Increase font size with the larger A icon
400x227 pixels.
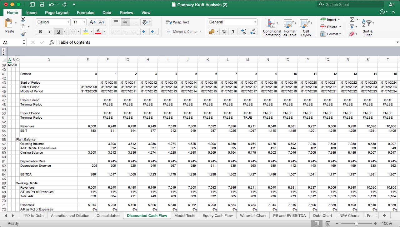coord(92,22)
